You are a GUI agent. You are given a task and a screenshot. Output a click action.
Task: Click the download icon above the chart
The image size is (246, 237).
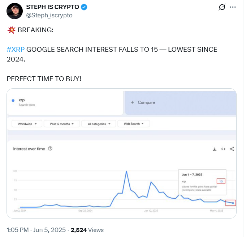[x=214, y=149]
